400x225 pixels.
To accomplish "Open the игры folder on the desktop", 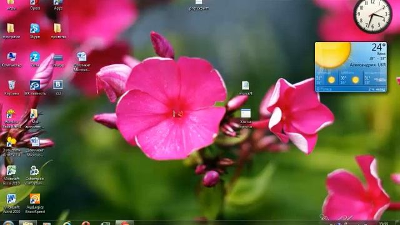I will pyautogui.click(x=11, y=4).
